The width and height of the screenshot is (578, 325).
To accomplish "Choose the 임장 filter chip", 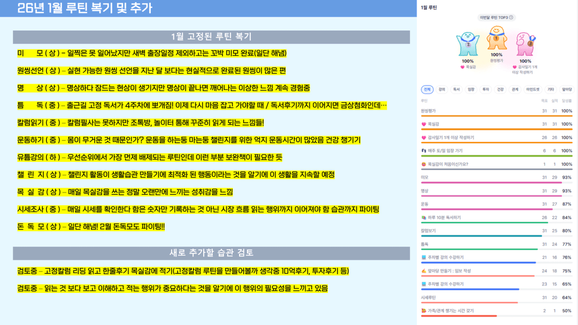I will [471, 90].
